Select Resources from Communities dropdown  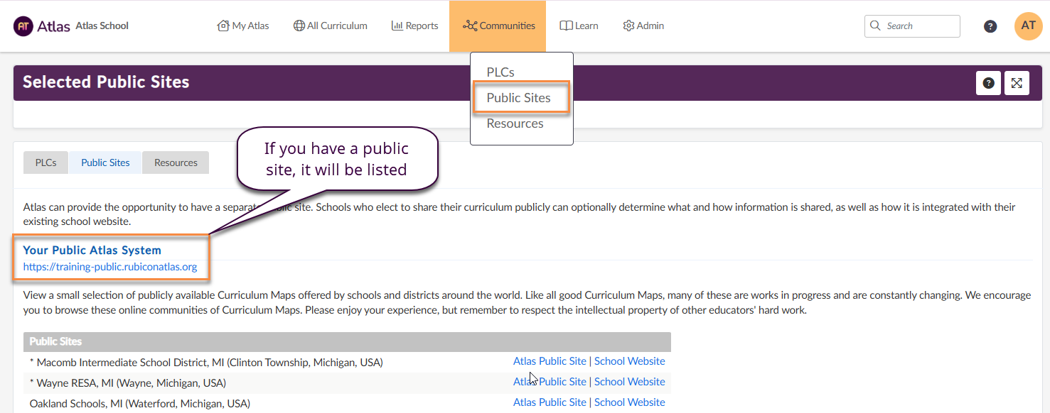coord(515,123)
